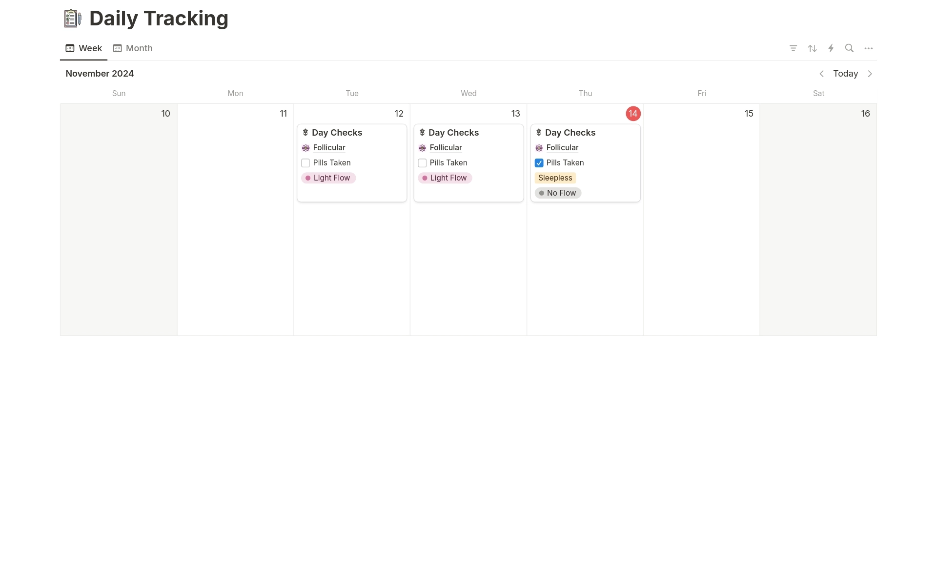Screen dimensions: 937x585
Task: Toggle the Pills Taken checkbox on Nov 13
Action: (422, 162)
